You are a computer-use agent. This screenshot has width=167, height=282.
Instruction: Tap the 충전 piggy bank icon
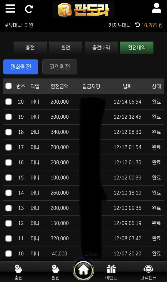click(19, 269)
